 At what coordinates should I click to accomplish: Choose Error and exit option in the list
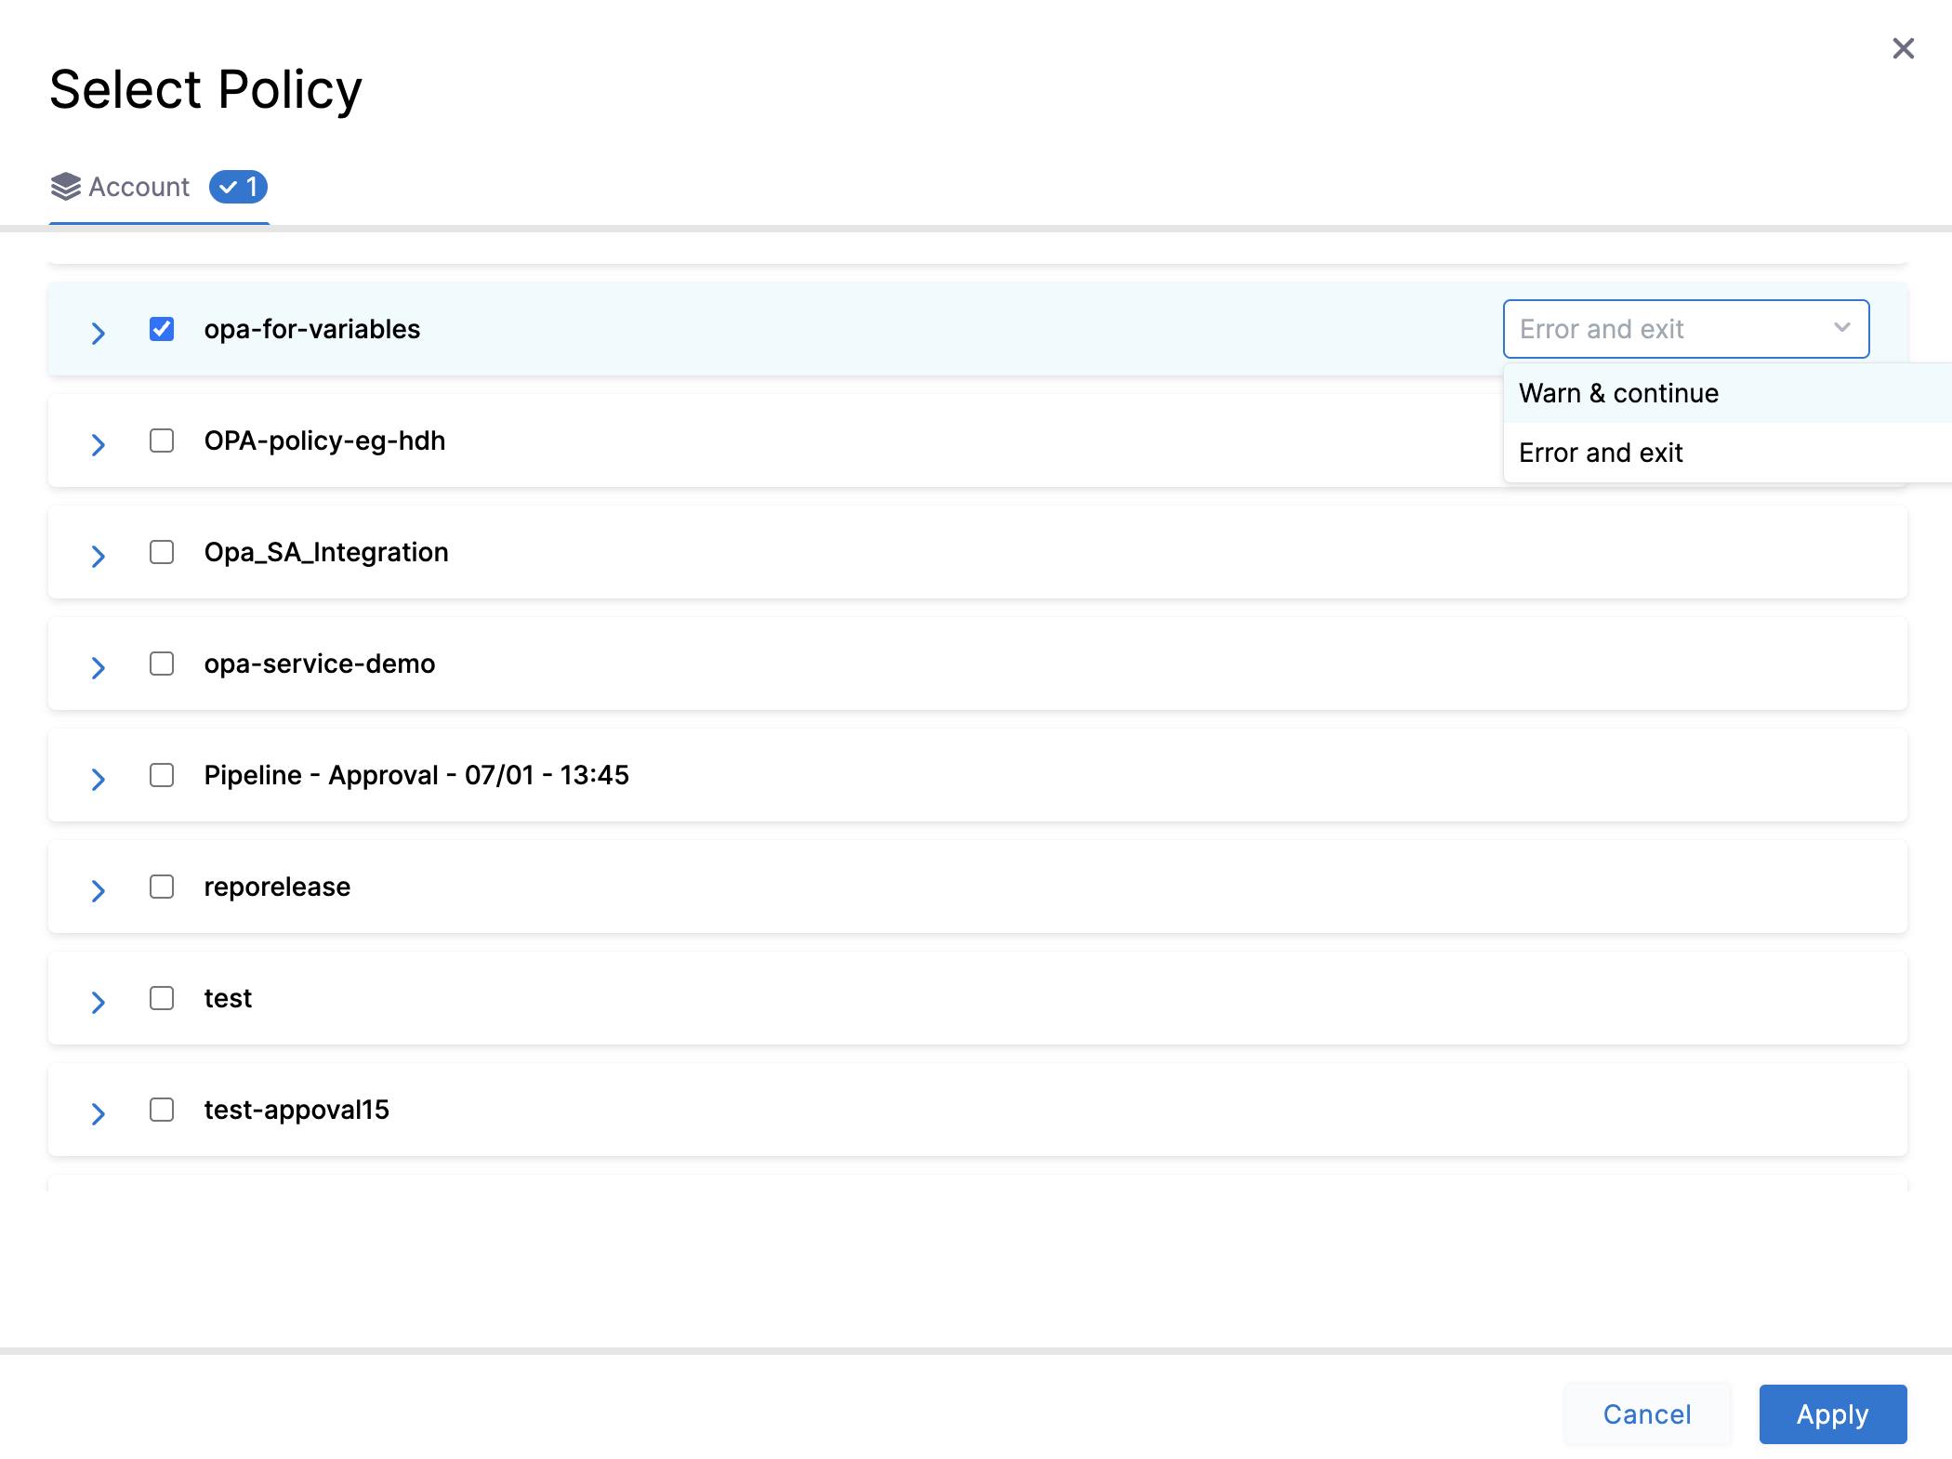tap(1601, 453)
